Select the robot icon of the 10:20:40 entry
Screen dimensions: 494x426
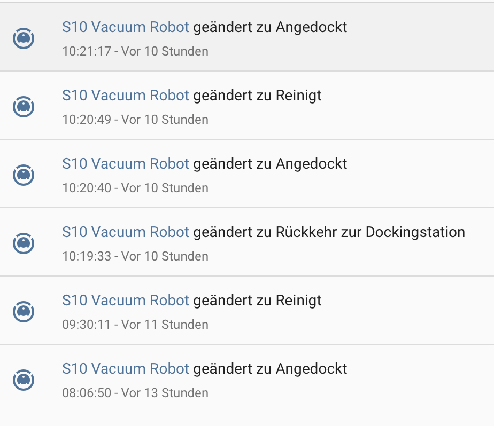click(x=23, y=175)
